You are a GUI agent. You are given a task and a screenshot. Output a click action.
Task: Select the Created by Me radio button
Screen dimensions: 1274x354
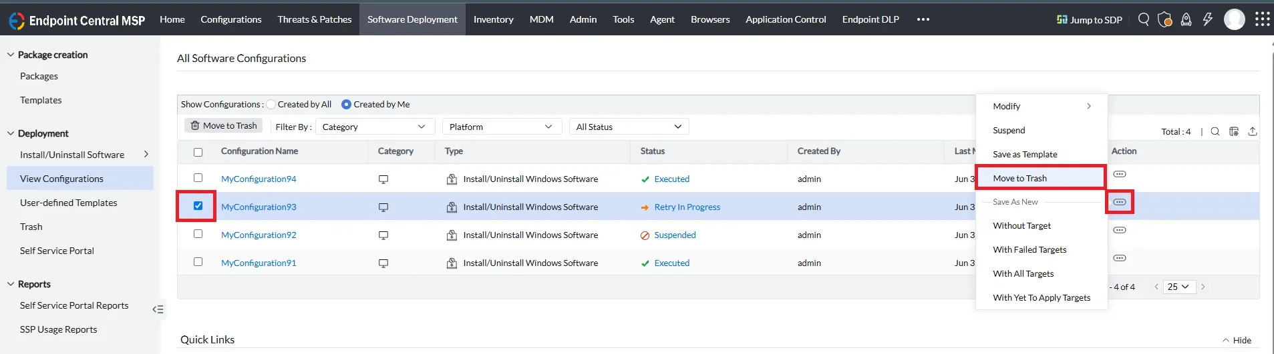coord(346,105)
